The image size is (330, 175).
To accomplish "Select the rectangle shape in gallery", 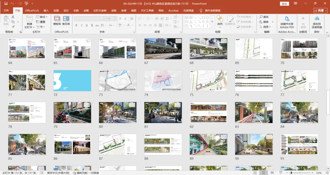I will click(x=203, y=18).
